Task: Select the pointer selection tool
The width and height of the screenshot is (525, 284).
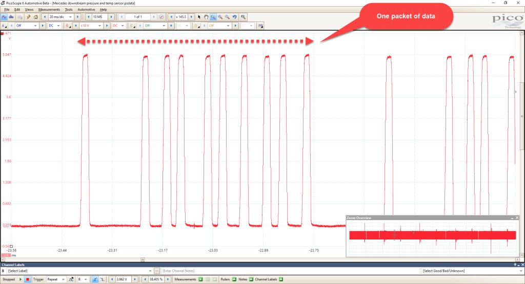Action: click(x=199, y=17)
